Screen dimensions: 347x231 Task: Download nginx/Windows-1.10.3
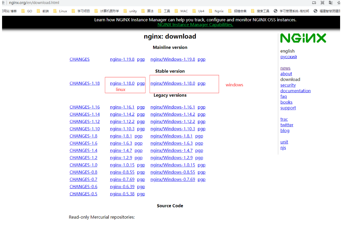172,129
